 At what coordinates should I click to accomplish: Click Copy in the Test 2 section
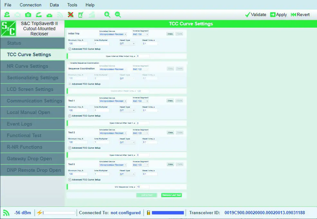click(x=171, y=133)
